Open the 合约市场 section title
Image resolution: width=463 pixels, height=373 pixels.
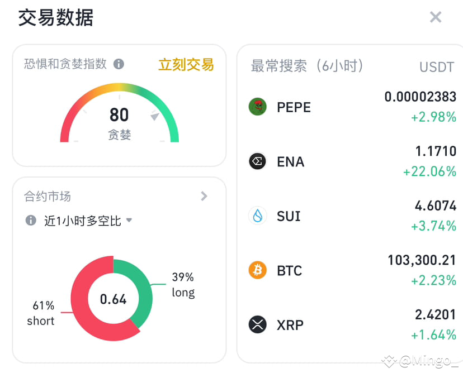(47, 197)
